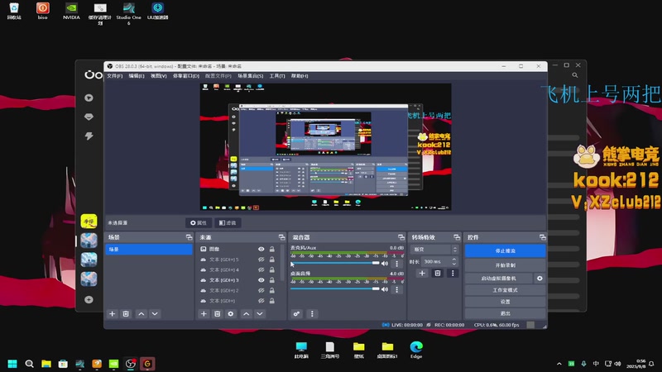Pop out the 混音器 dock panel
The width and height of the screenshot is (662, 372).
point(401,237)
